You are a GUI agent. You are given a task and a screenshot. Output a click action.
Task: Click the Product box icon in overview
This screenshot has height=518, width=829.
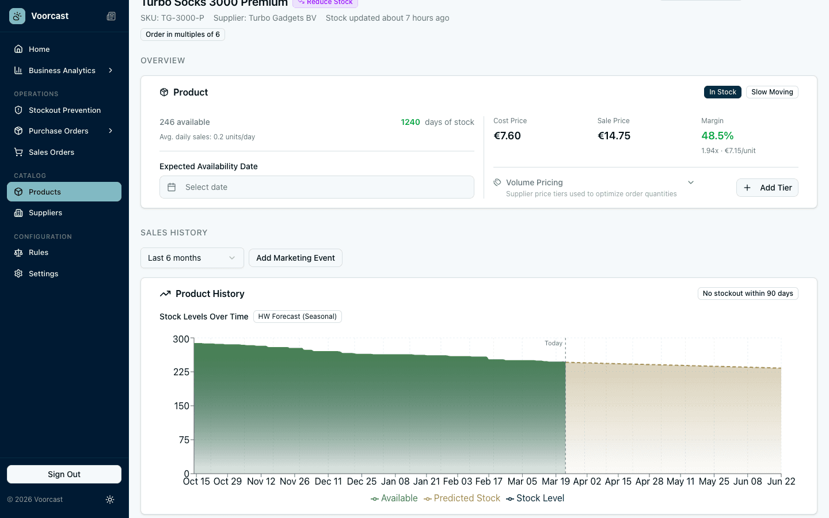coord(164,92)
